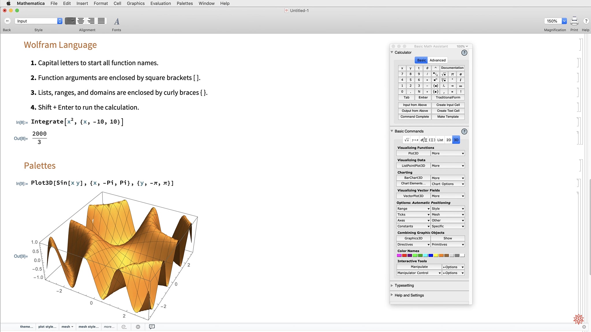
Task: Click the VectorPlot3D icon
Action: coord(413,196)
